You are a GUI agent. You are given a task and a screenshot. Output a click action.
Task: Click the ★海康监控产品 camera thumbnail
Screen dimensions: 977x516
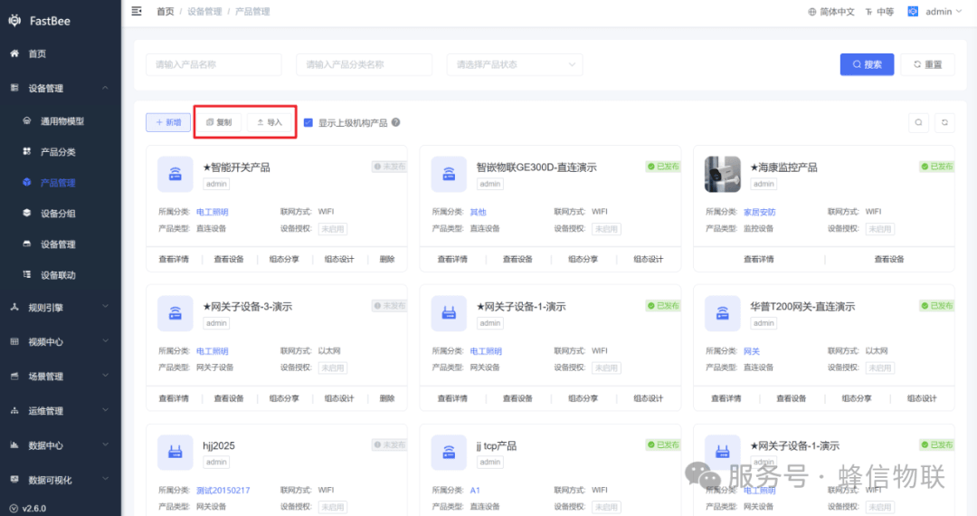[722, 174]
